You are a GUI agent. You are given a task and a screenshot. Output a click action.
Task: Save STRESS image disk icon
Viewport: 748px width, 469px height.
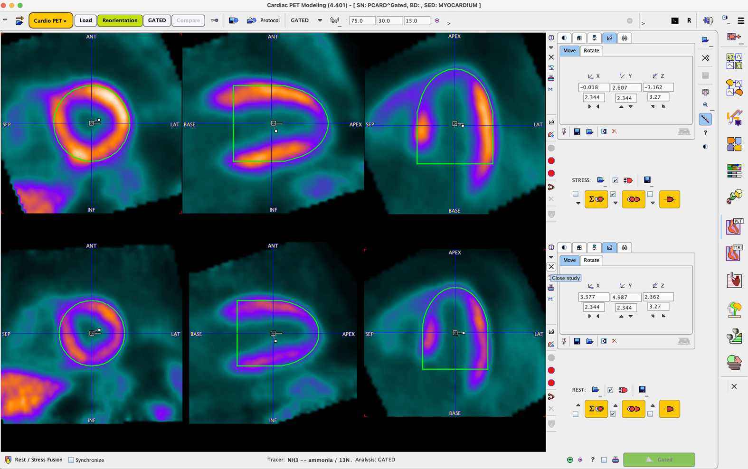[x=647, y=180]
